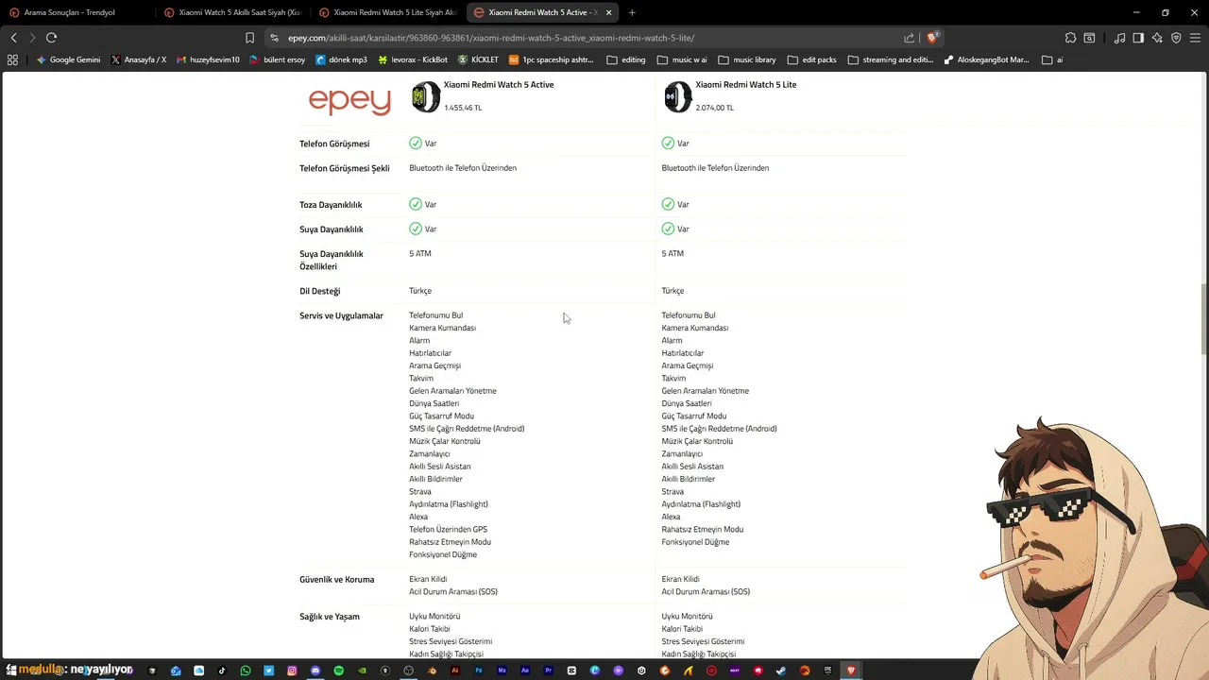The image size is (1209, 680).
Task: Open Google Gemini bookmark
Action: [x=68, y=59]
